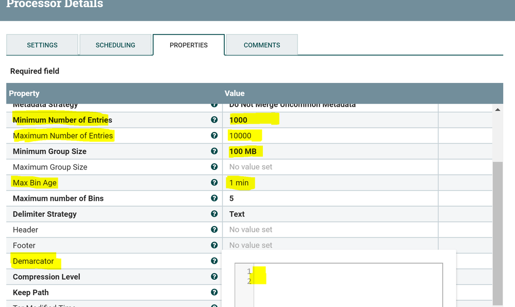This screenshot has width=515, height=307.
Task: Click help icon beside Maximum number of Bins
Action: pyautogui.click(x=214, y=198)
